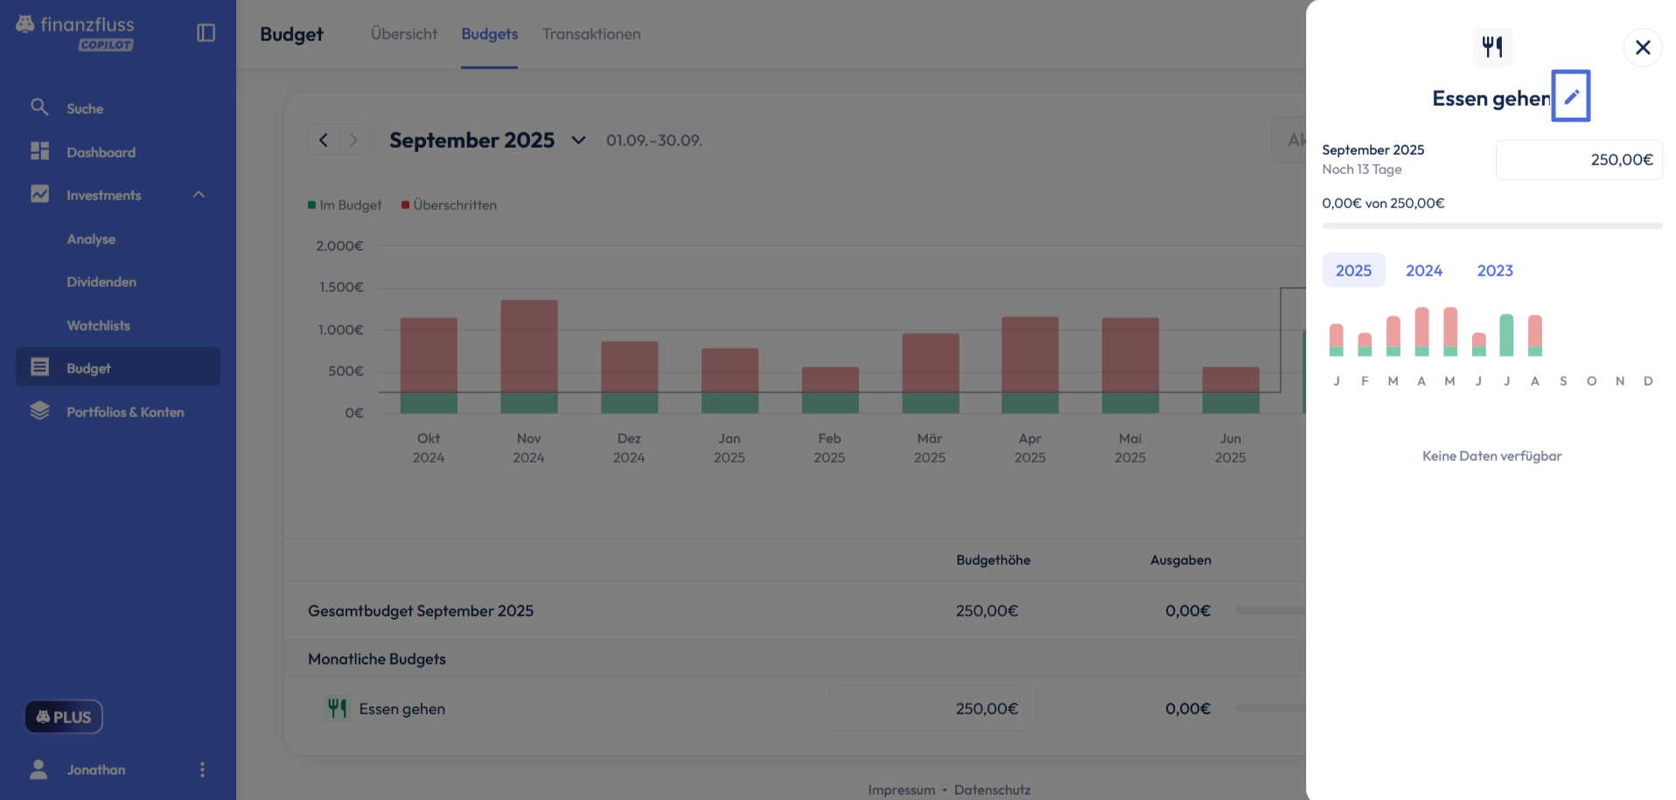Switch to the Transaktionen tab
This screenshot has height=800, width=1676.
click(x=590, y=34)
